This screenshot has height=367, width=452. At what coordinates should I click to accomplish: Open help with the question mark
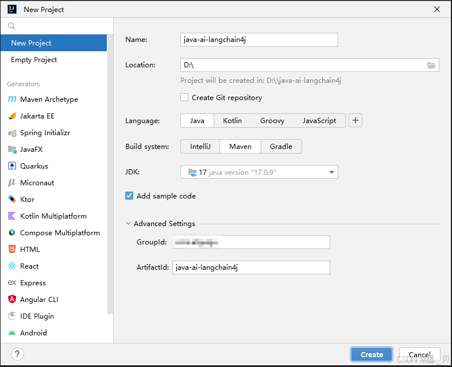click(x=17, y=354)
